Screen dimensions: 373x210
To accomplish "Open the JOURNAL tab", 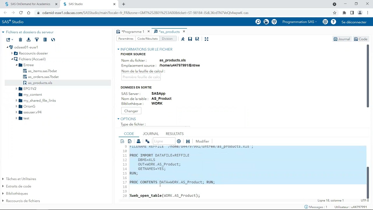I will [151, 134].
